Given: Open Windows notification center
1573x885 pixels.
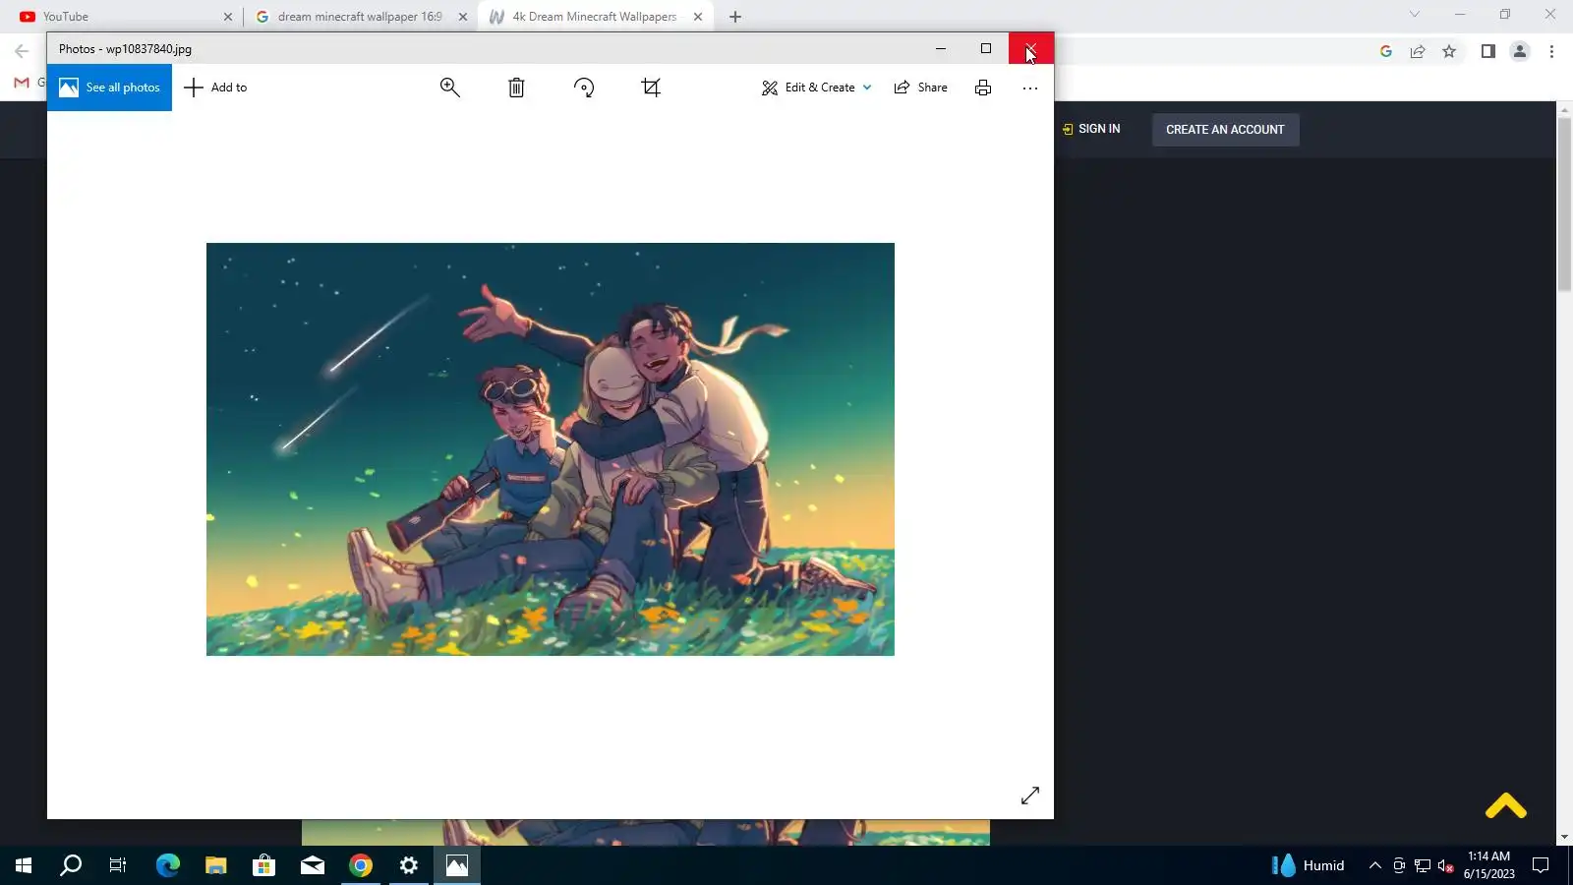Looking at the screenshot, I should point(1541,865).
